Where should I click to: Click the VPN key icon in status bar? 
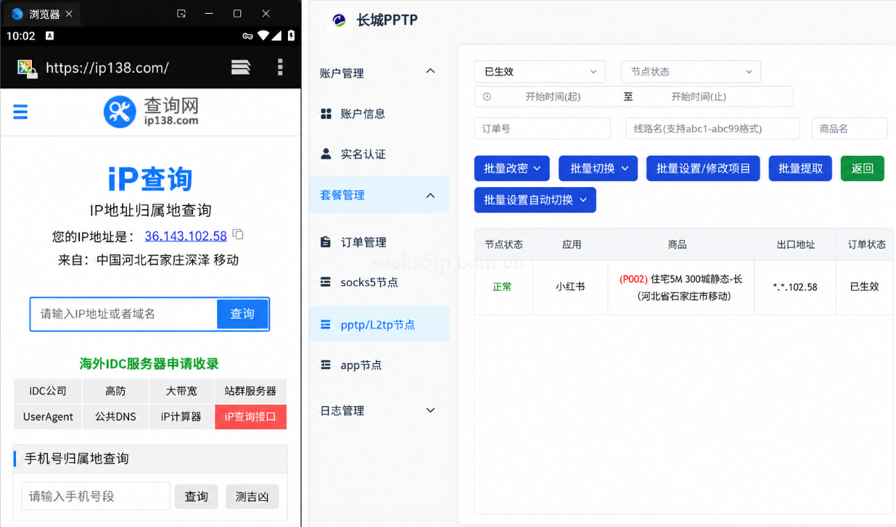click(247, 36)
